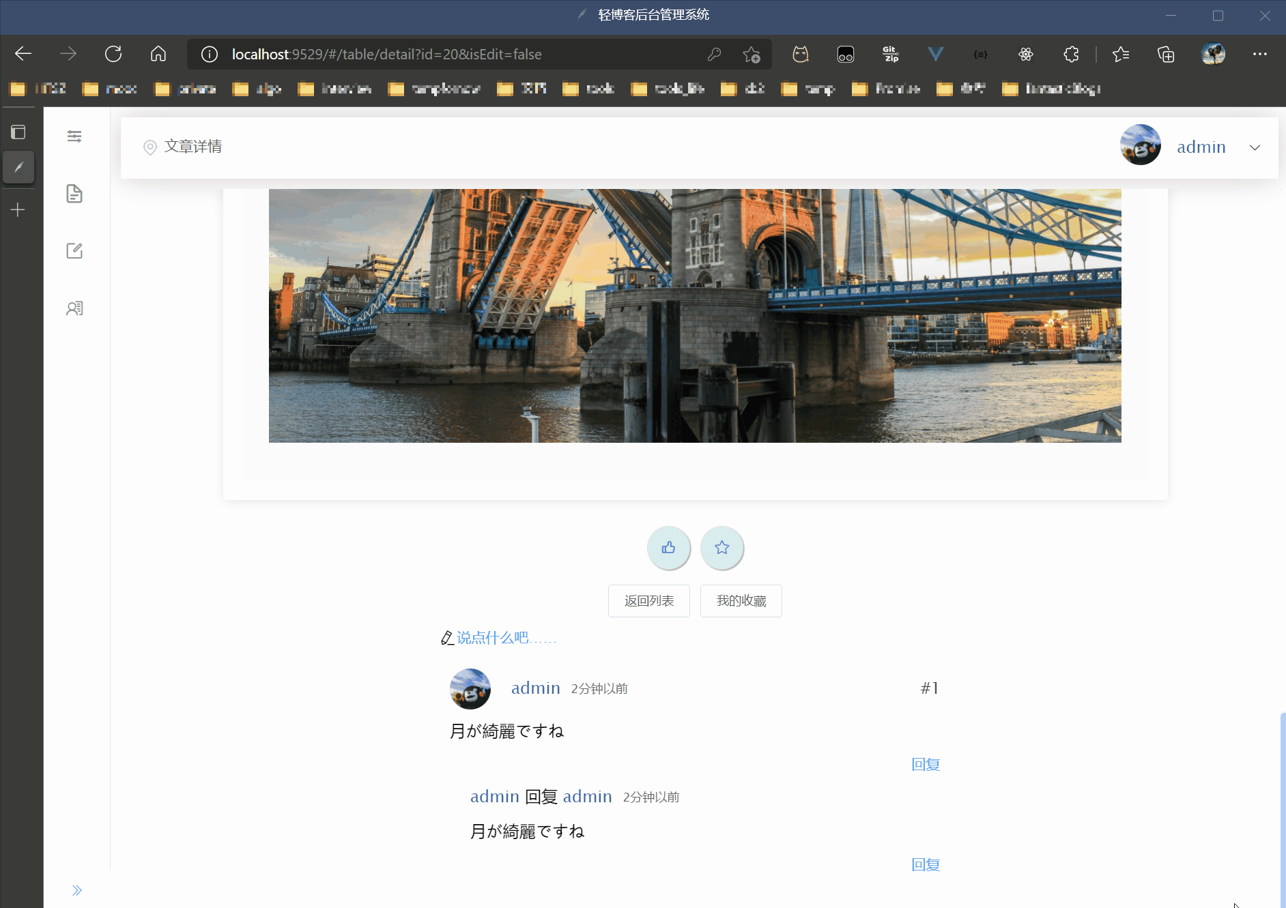This screenshot has width=1286, height=908.
Task: Open the GitZip browser extension
Action: 890,54
